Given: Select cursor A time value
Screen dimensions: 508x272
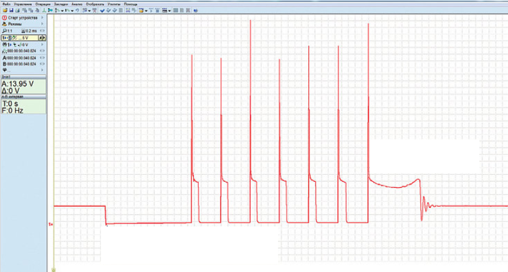Looking at the screenshot, I should pos(21,58).
